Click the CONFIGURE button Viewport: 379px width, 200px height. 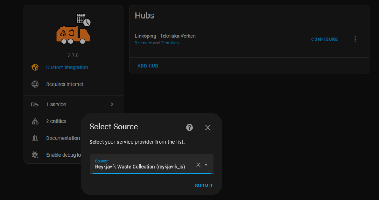click(x=324, y=39)
